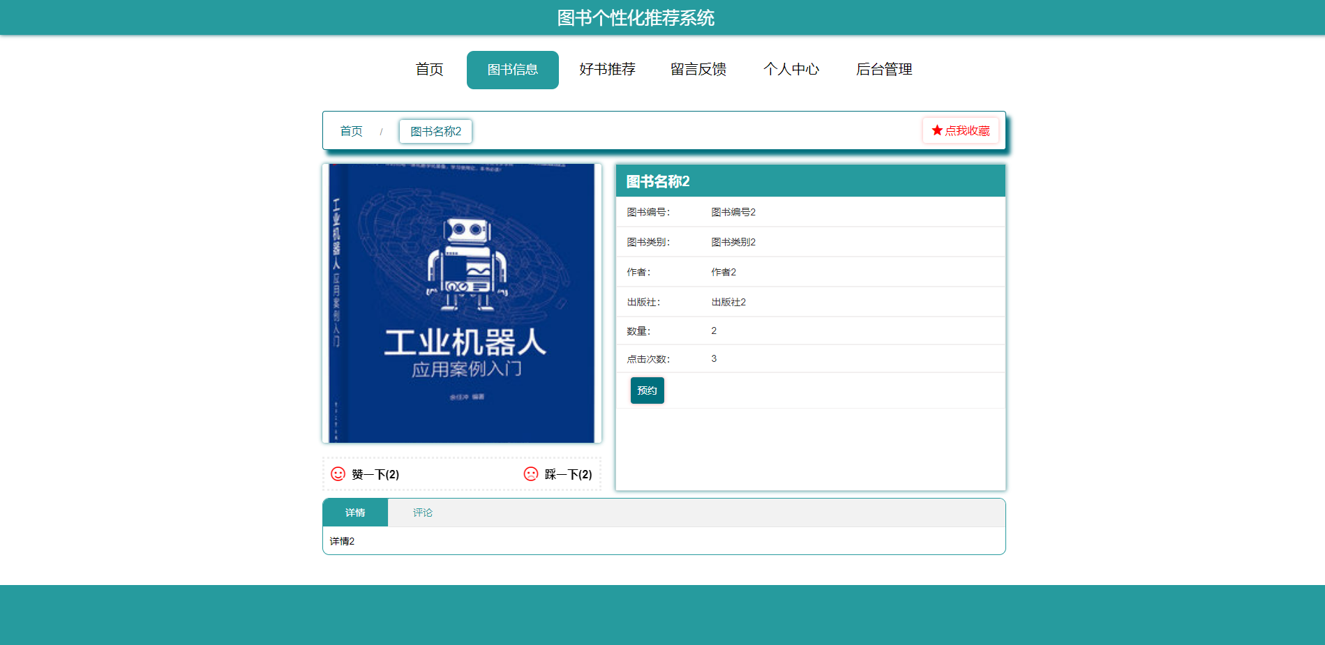This screenshot has height=645, width=1325.
Task: Go to 后台管理 page
Action: tap(884, 70)
